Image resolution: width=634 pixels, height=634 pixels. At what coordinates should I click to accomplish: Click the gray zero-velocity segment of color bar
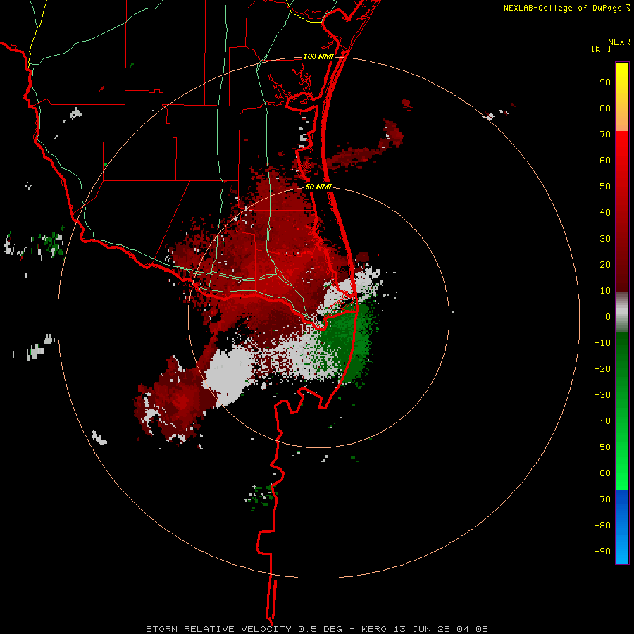coord(622,311)
